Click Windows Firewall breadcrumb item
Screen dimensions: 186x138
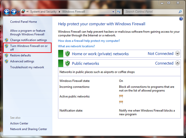click(x=74, y=12)
